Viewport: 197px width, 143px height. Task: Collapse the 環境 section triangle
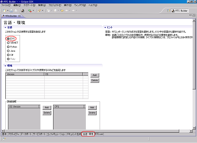pyautogui.click(x=5, y=66)
